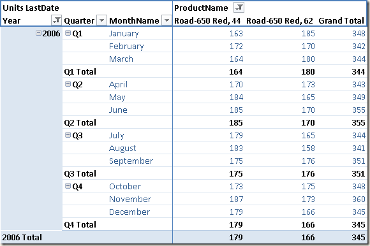Click February grand total 342
This screenshot has height=246, width=370.
click(359, 46)
